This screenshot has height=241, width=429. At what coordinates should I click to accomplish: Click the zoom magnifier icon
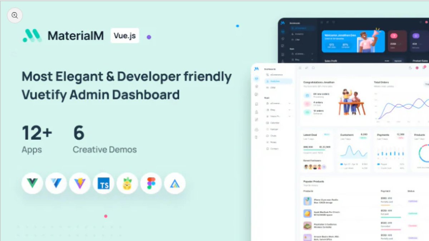click(15, 15)
